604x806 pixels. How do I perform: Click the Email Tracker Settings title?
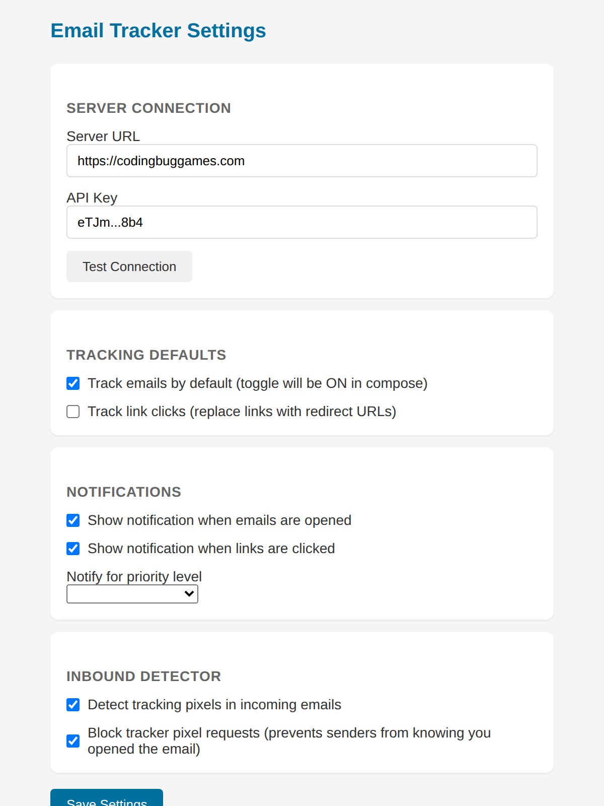158,30
